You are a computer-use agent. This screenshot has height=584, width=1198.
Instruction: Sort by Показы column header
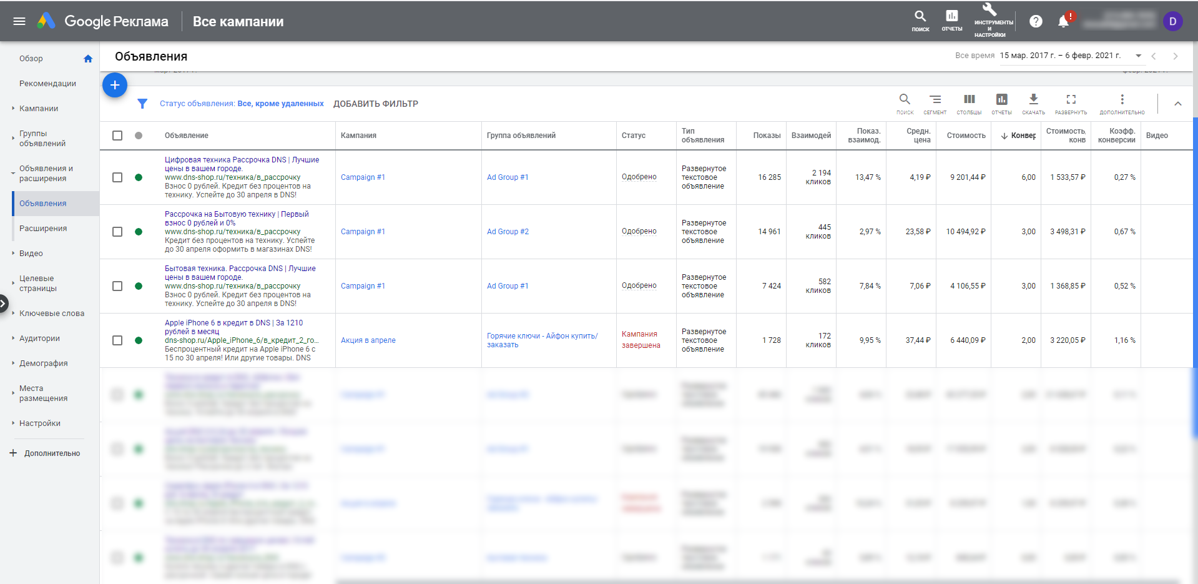coord(767,136)
